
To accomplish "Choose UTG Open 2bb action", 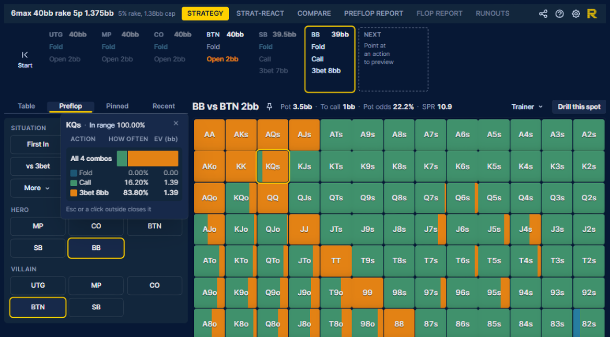I will click(x=65, y=59).
